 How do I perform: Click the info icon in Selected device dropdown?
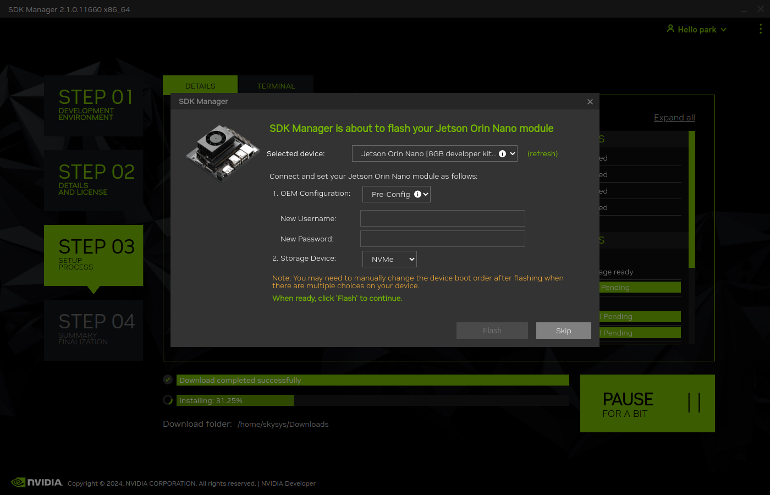pos(502,154)
